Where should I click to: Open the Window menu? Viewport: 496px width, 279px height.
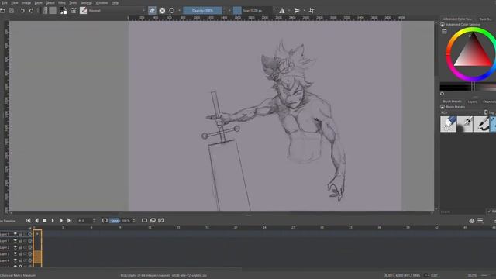point(102,3)
